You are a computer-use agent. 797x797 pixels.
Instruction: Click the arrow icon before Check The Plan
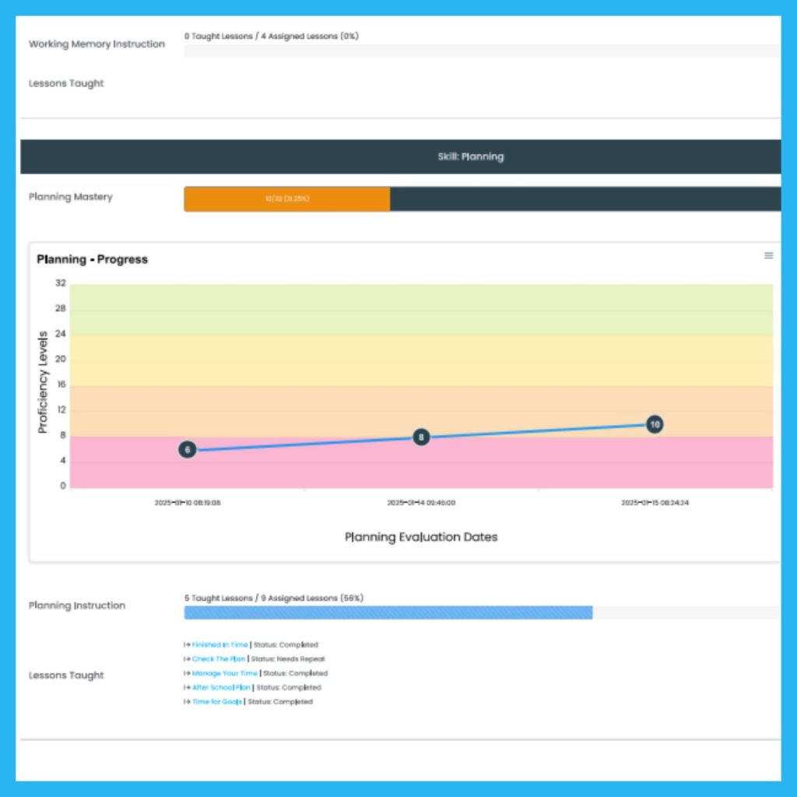click(187, 659)
